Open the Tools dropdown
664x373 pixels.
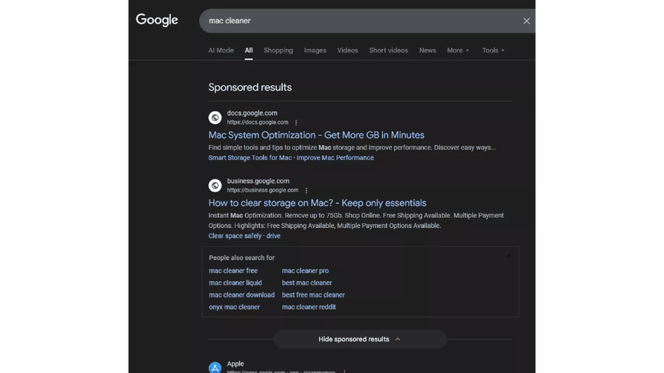point(493,51)
